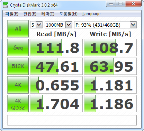Select the 4K QD32 read result 1.704
144x131 pixels.
point(56,104)
